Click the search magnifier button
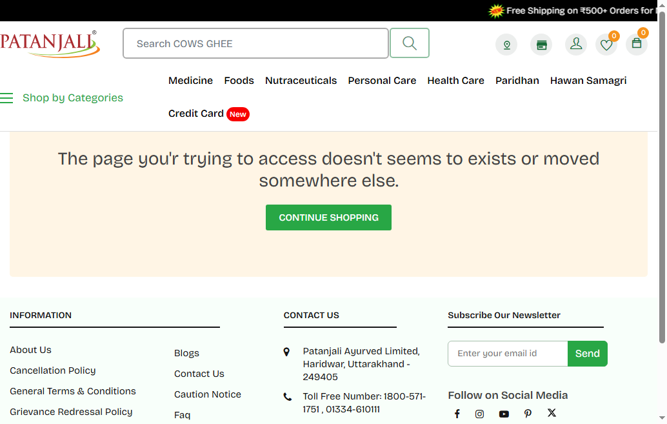Viewport: 667px width, 424px height. (x=409, y=43)
